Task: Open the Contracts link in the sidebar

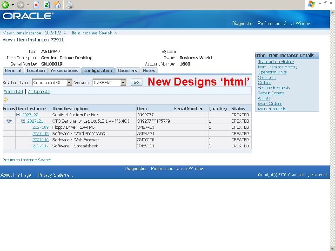Action: pyautogui.click(x=267, y=77)
